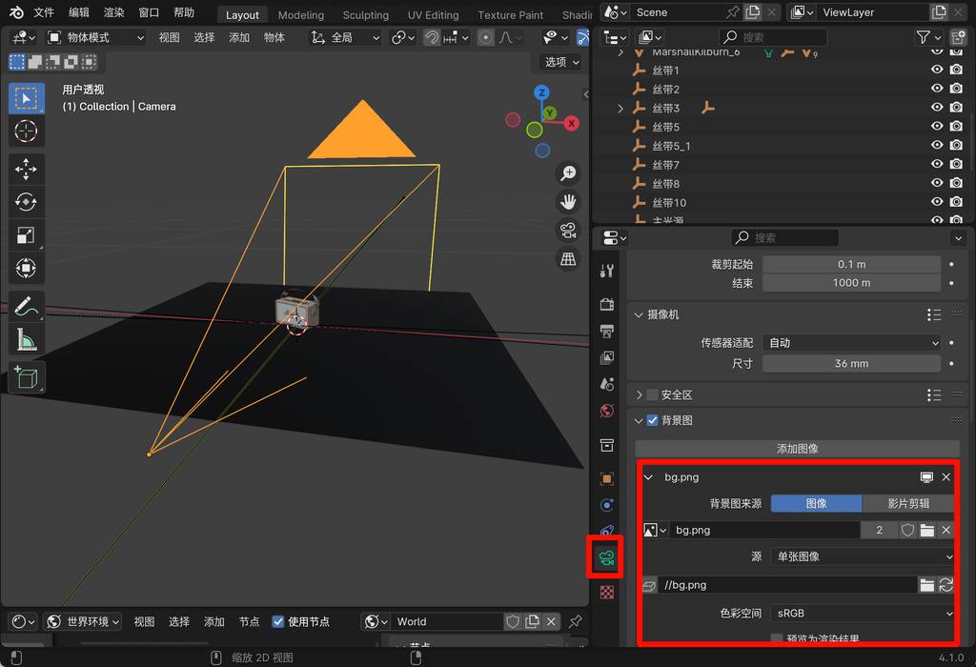This screenshot has width=976, height=667.
Task: Hide 丝带1 using its eye icon
Action: (937, 71)
